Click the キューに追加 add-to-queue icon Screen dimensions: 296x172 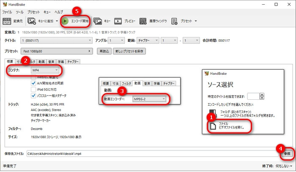(x=32, y=21)
